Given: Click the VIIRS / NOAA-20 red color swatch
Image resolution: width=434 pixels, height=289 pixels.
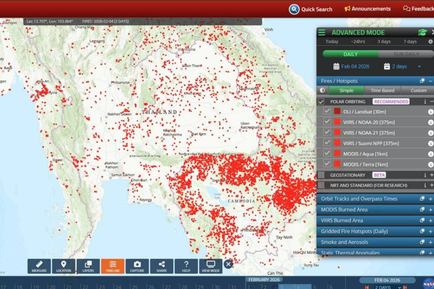Looking at the screenshot, I should click(337, 122).
